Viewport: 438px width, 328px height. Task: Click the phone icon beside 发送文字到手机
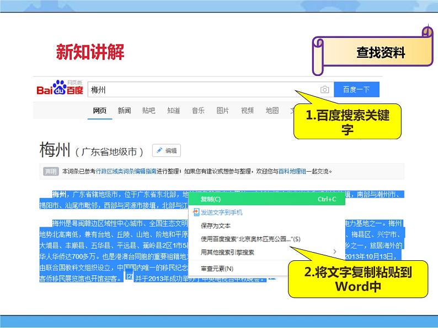(x=196, y=212)
